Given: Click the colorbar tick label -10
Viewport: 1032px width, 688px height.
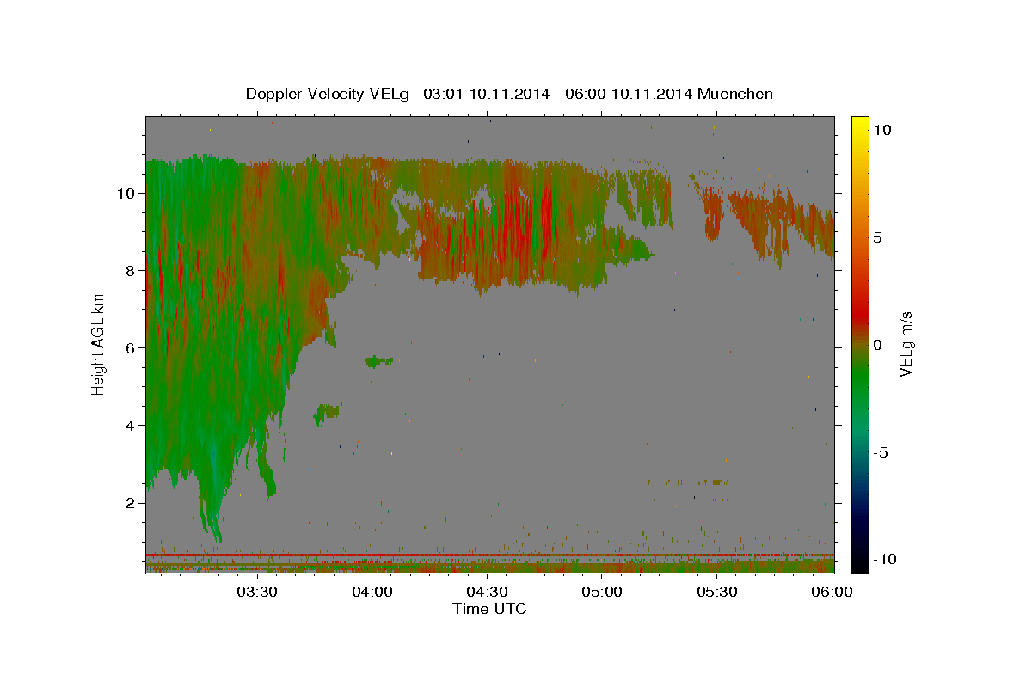Looking at the screenshot, I should (883, 559).
